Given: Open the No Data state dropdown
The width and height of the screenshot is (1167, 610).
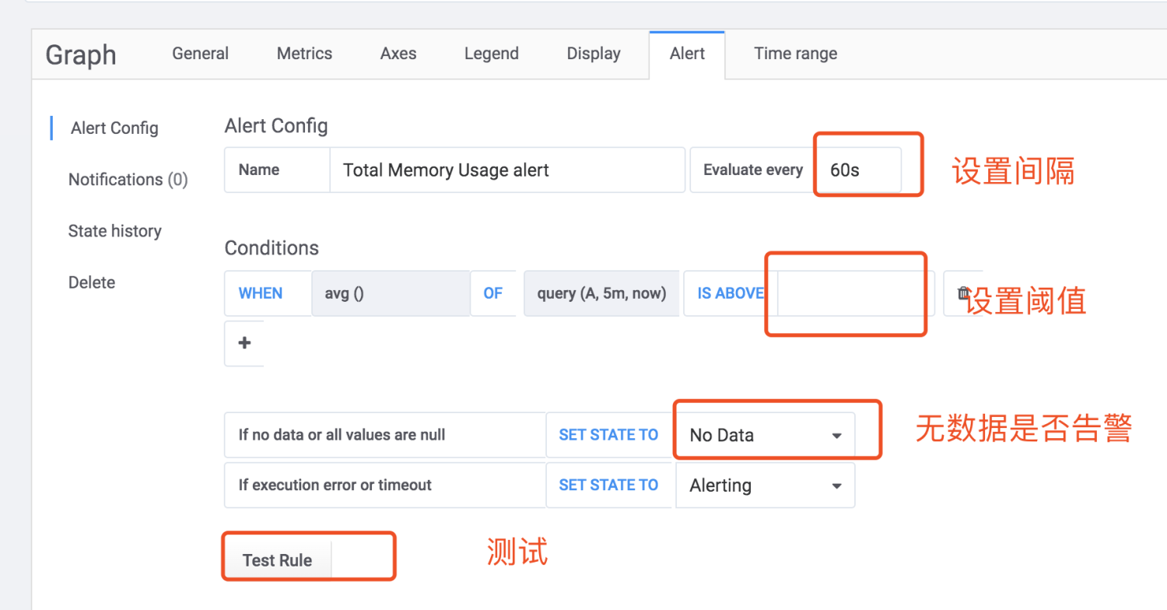Looking at the screenshot, I should point(765,435).
